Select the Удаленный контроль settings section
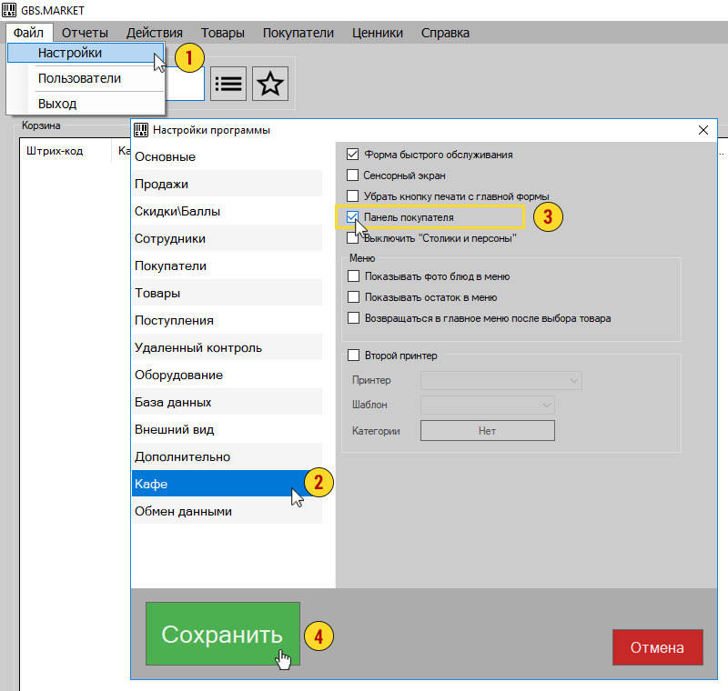Viewport: 728px width, 691px height. (x=227, y=347)
